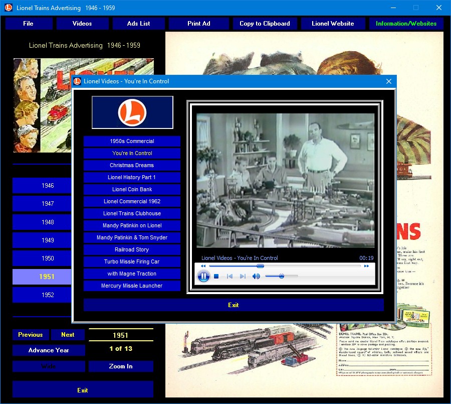Select the year 1948
The width and height of the screenshot is (451, 404).
click(x=42, y=222)
